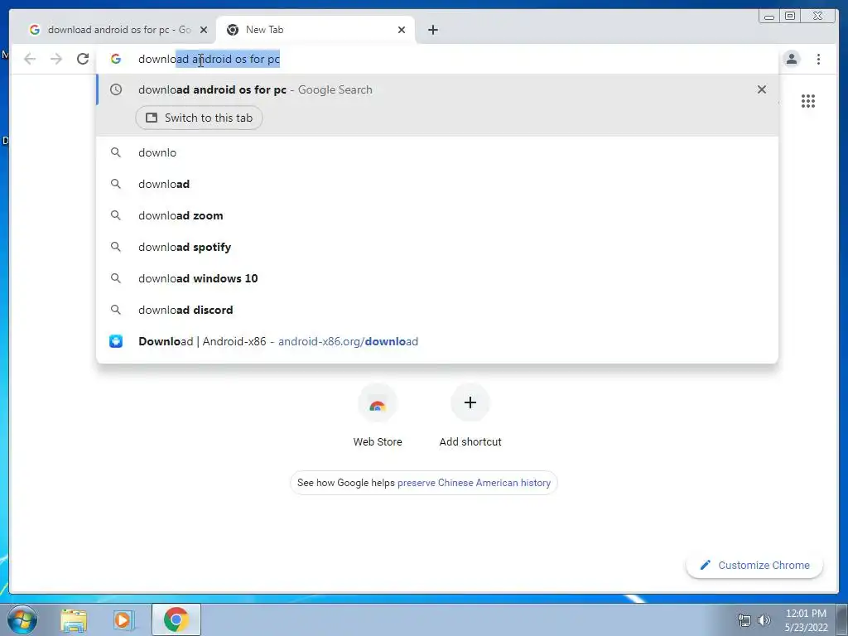
Task: Select the 'downlo' search suggestion
Action: [437, 152]
